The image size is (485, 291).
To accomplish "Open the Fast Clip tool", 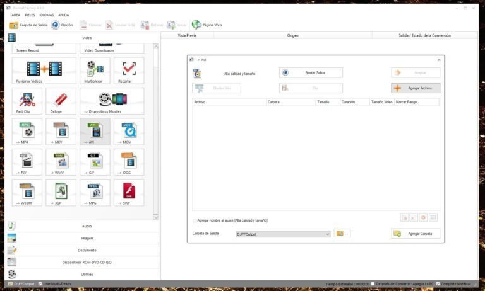I will 27,101.
